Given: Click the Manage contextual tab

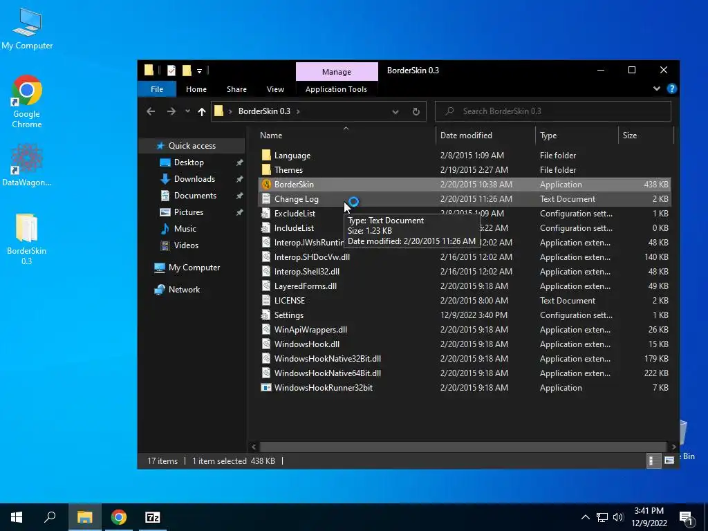Looking at the screenshot, I should click(x=337, y=72).
